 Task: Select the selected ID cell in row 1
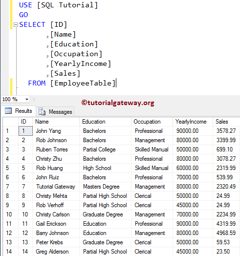point(25,131)
